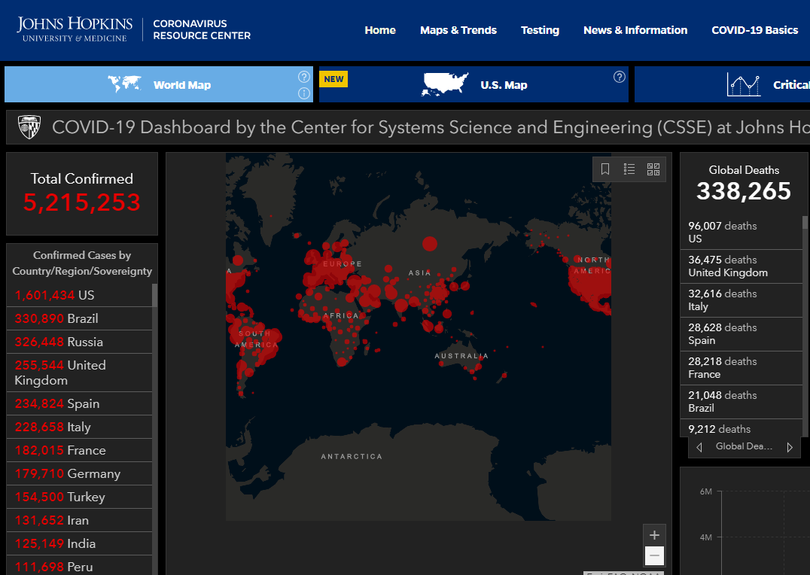Open the News & Information menu
This screenshot has width=810, height=575.
pos(635,30)
